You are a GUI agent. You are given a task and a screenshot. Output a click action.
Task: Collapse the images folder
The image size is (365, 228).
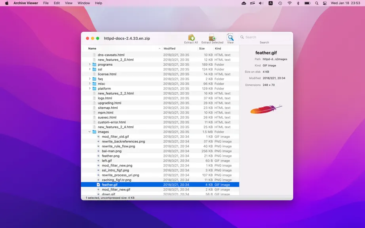tap(89, 132)
